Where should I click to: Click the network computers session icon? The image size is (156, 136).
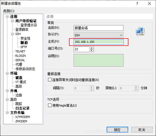[x=140, y=31]
